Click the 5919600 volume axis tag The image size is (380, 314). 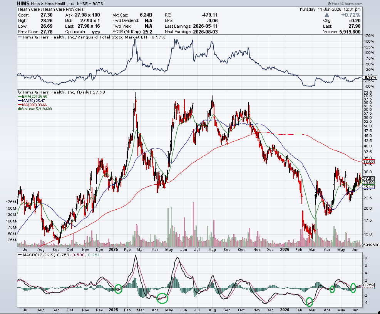[371, 245]
